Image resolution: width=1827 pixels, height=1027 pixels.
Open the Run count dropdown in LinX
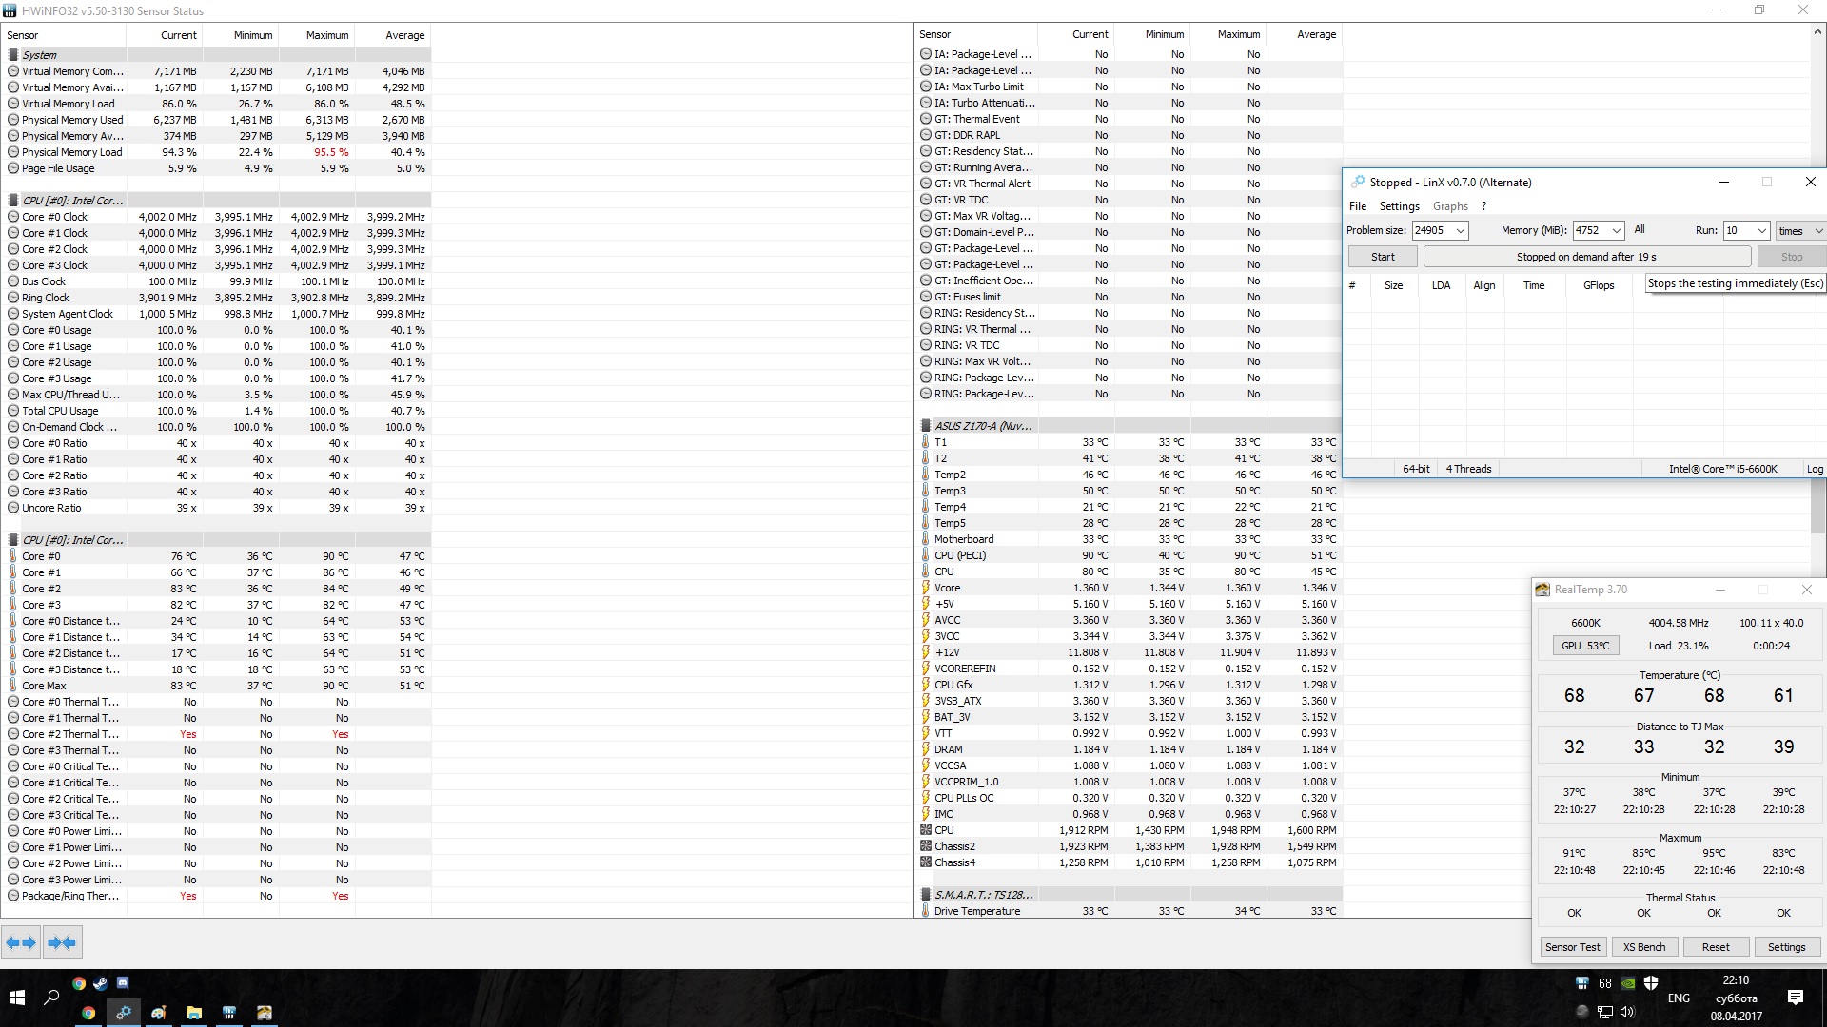[1761, 231]
